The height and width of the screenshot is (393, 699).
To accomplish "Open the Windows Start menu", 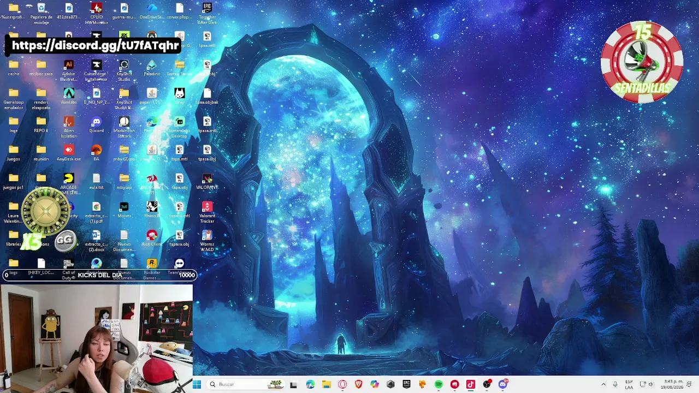I will coord(197,384).
